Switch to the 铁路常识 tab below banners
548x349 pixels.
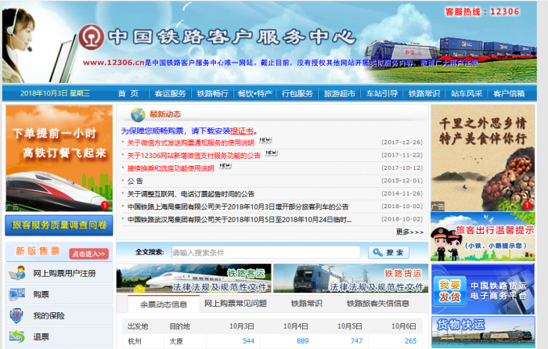307,304
